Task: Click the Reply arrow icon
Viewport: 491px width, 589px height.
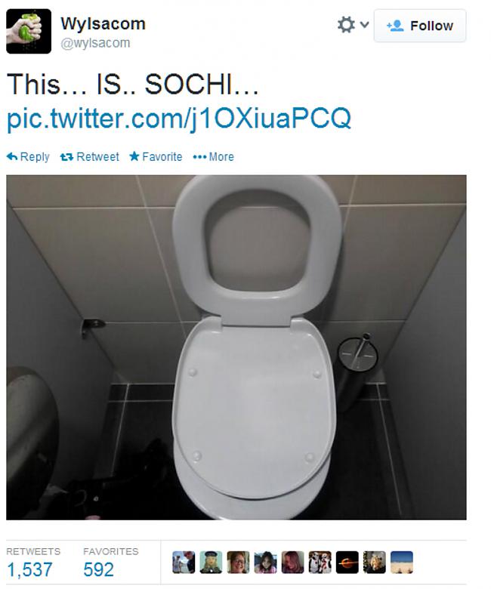Action: click(12, 156)
